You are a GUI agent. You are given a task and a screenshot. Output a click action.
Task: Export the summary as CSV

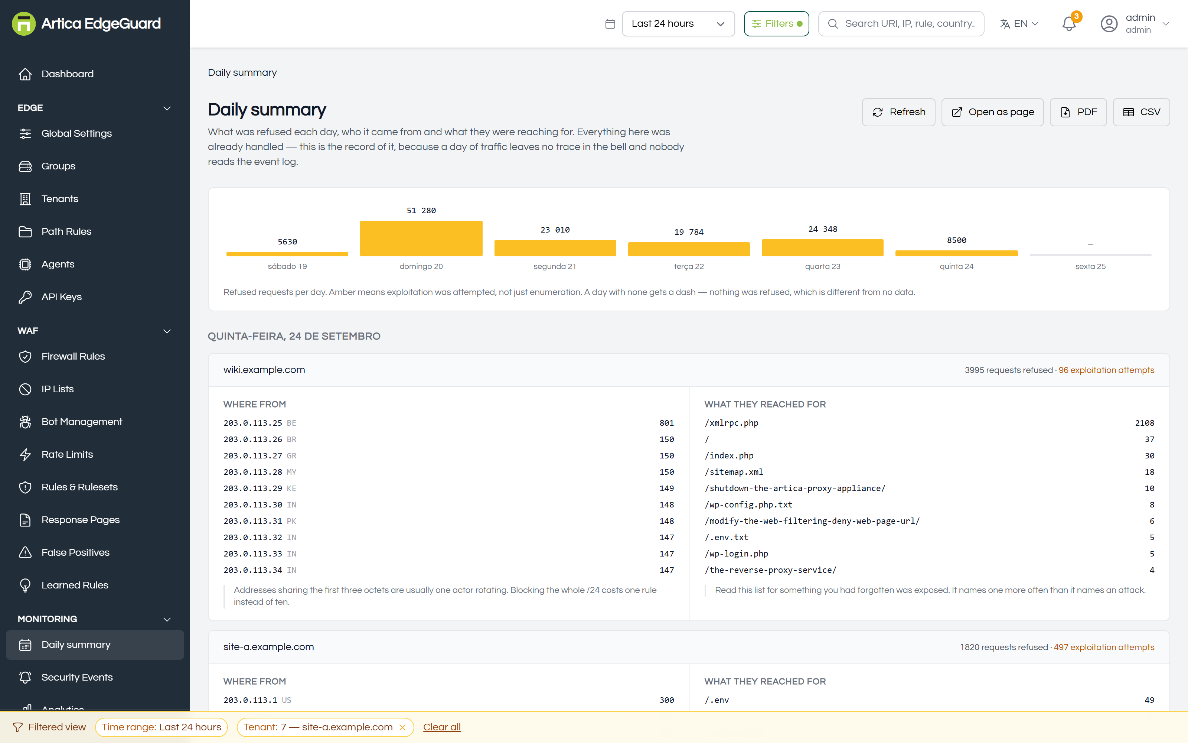(x=1141, y=112)
